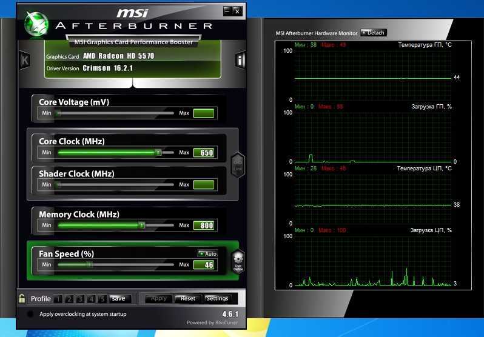This screenshot has height=337, width=484.
Task: Click the CPU load graph (Загрузка ЦП)
Action: point(374,261)
